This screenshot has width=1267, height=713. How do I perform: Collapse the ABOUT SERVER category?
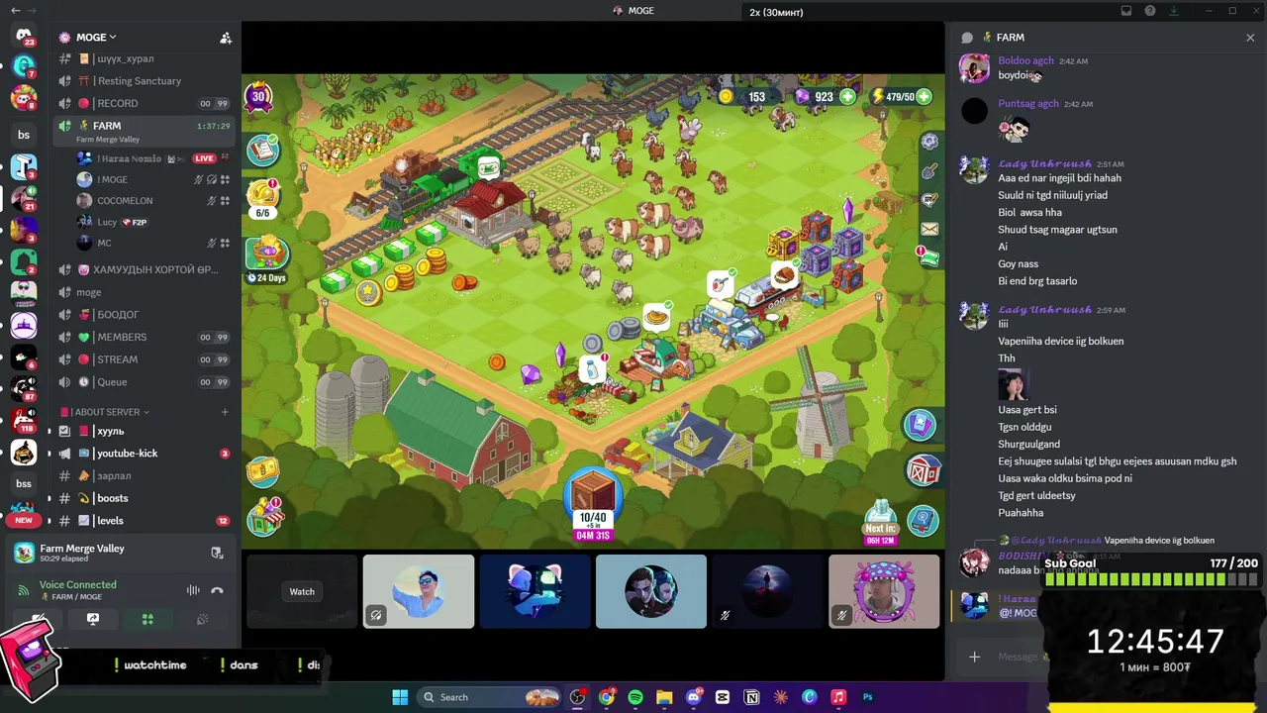tap(105, 412)
